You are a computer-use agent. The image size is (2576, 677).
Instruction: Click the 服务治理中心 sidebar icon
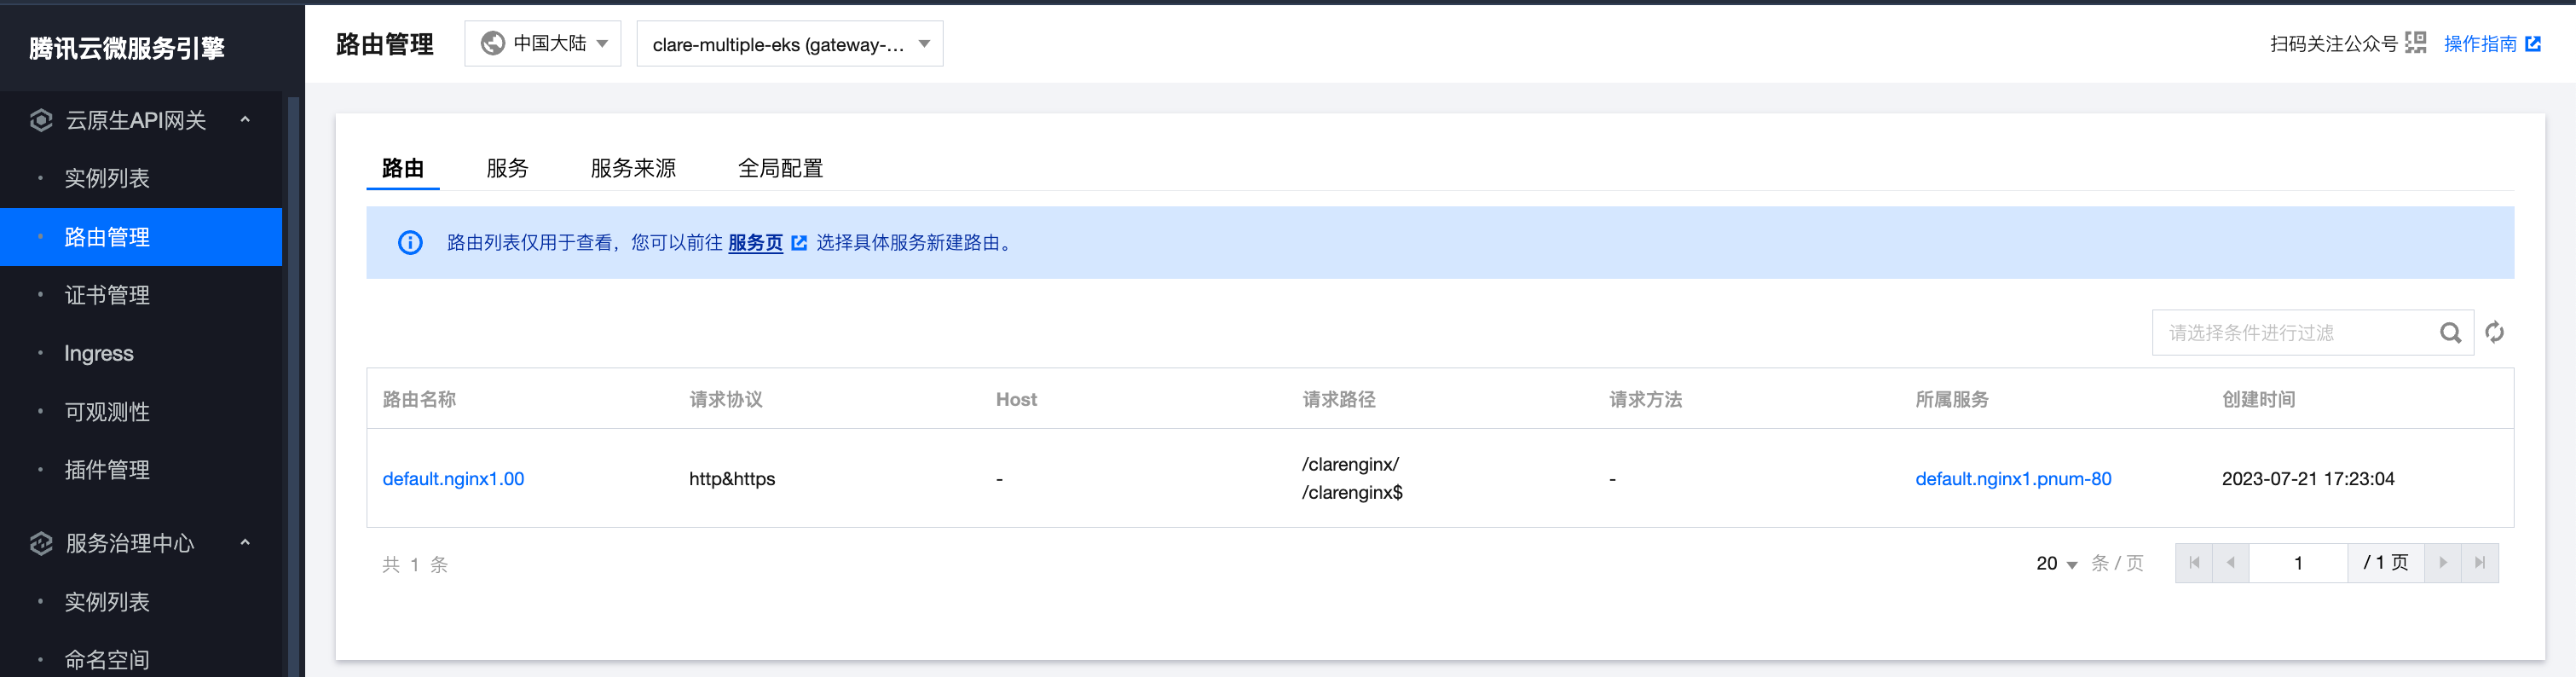(x=41, y=543)
